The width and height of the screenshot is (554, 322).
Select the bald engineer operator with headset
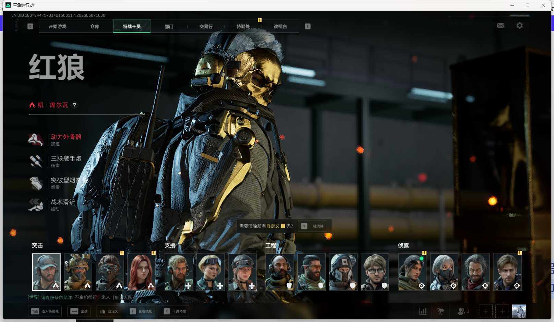pos(280,272)
